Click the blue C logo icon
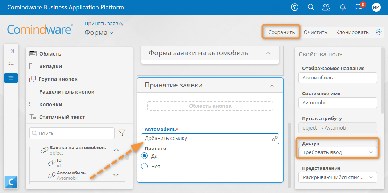This screenshot has width=388, height=193. click(11, 182)
